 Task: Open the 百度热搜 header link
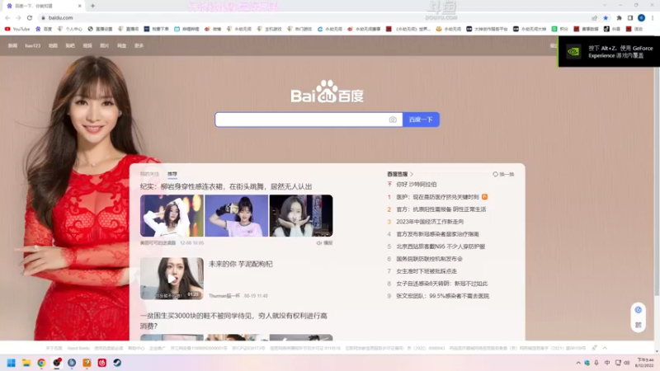tap(400, 174)
